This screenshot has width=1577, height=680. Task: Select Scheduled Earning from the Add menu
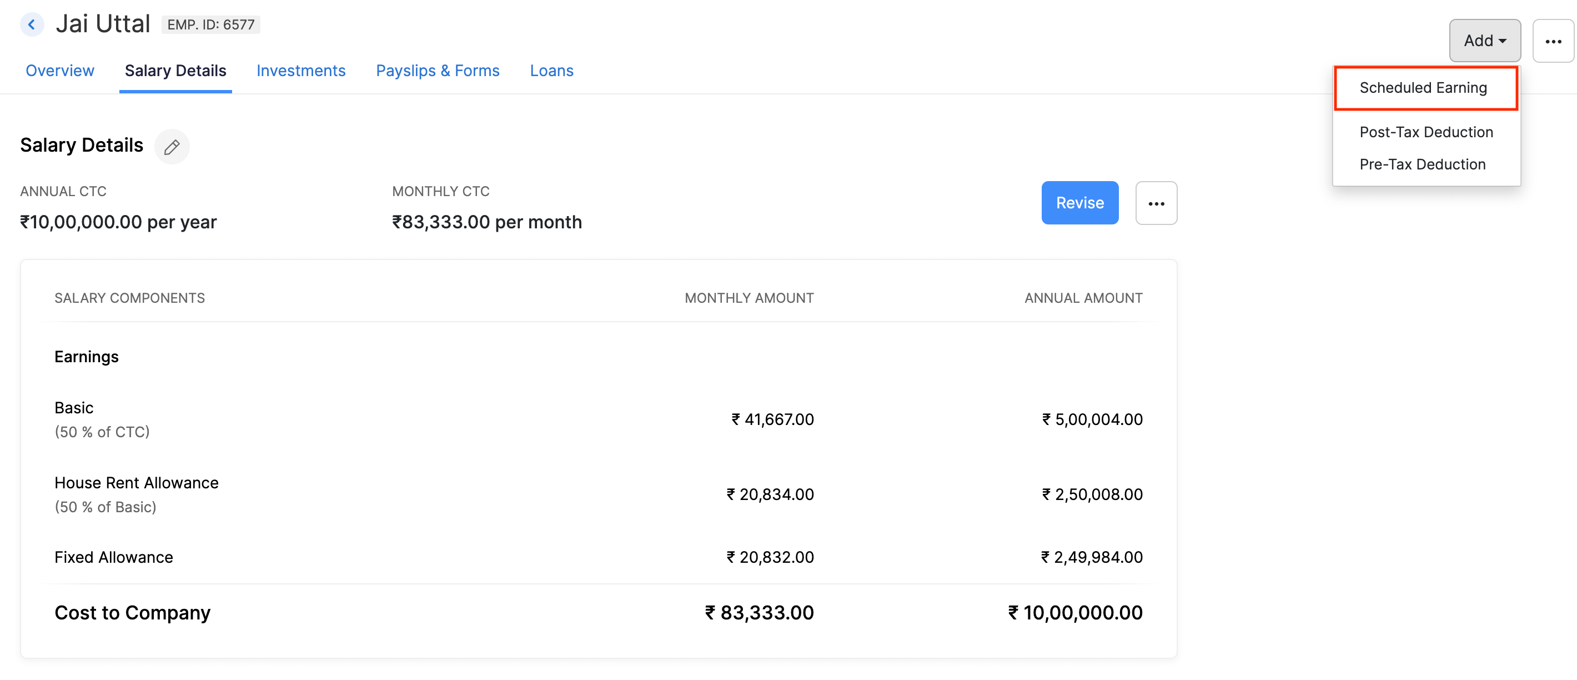[1423, 88]
